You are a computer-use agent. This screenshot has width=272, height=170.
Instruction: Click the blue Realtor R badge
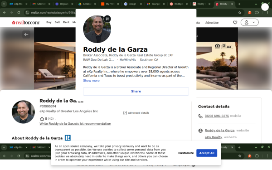point(68,138)
